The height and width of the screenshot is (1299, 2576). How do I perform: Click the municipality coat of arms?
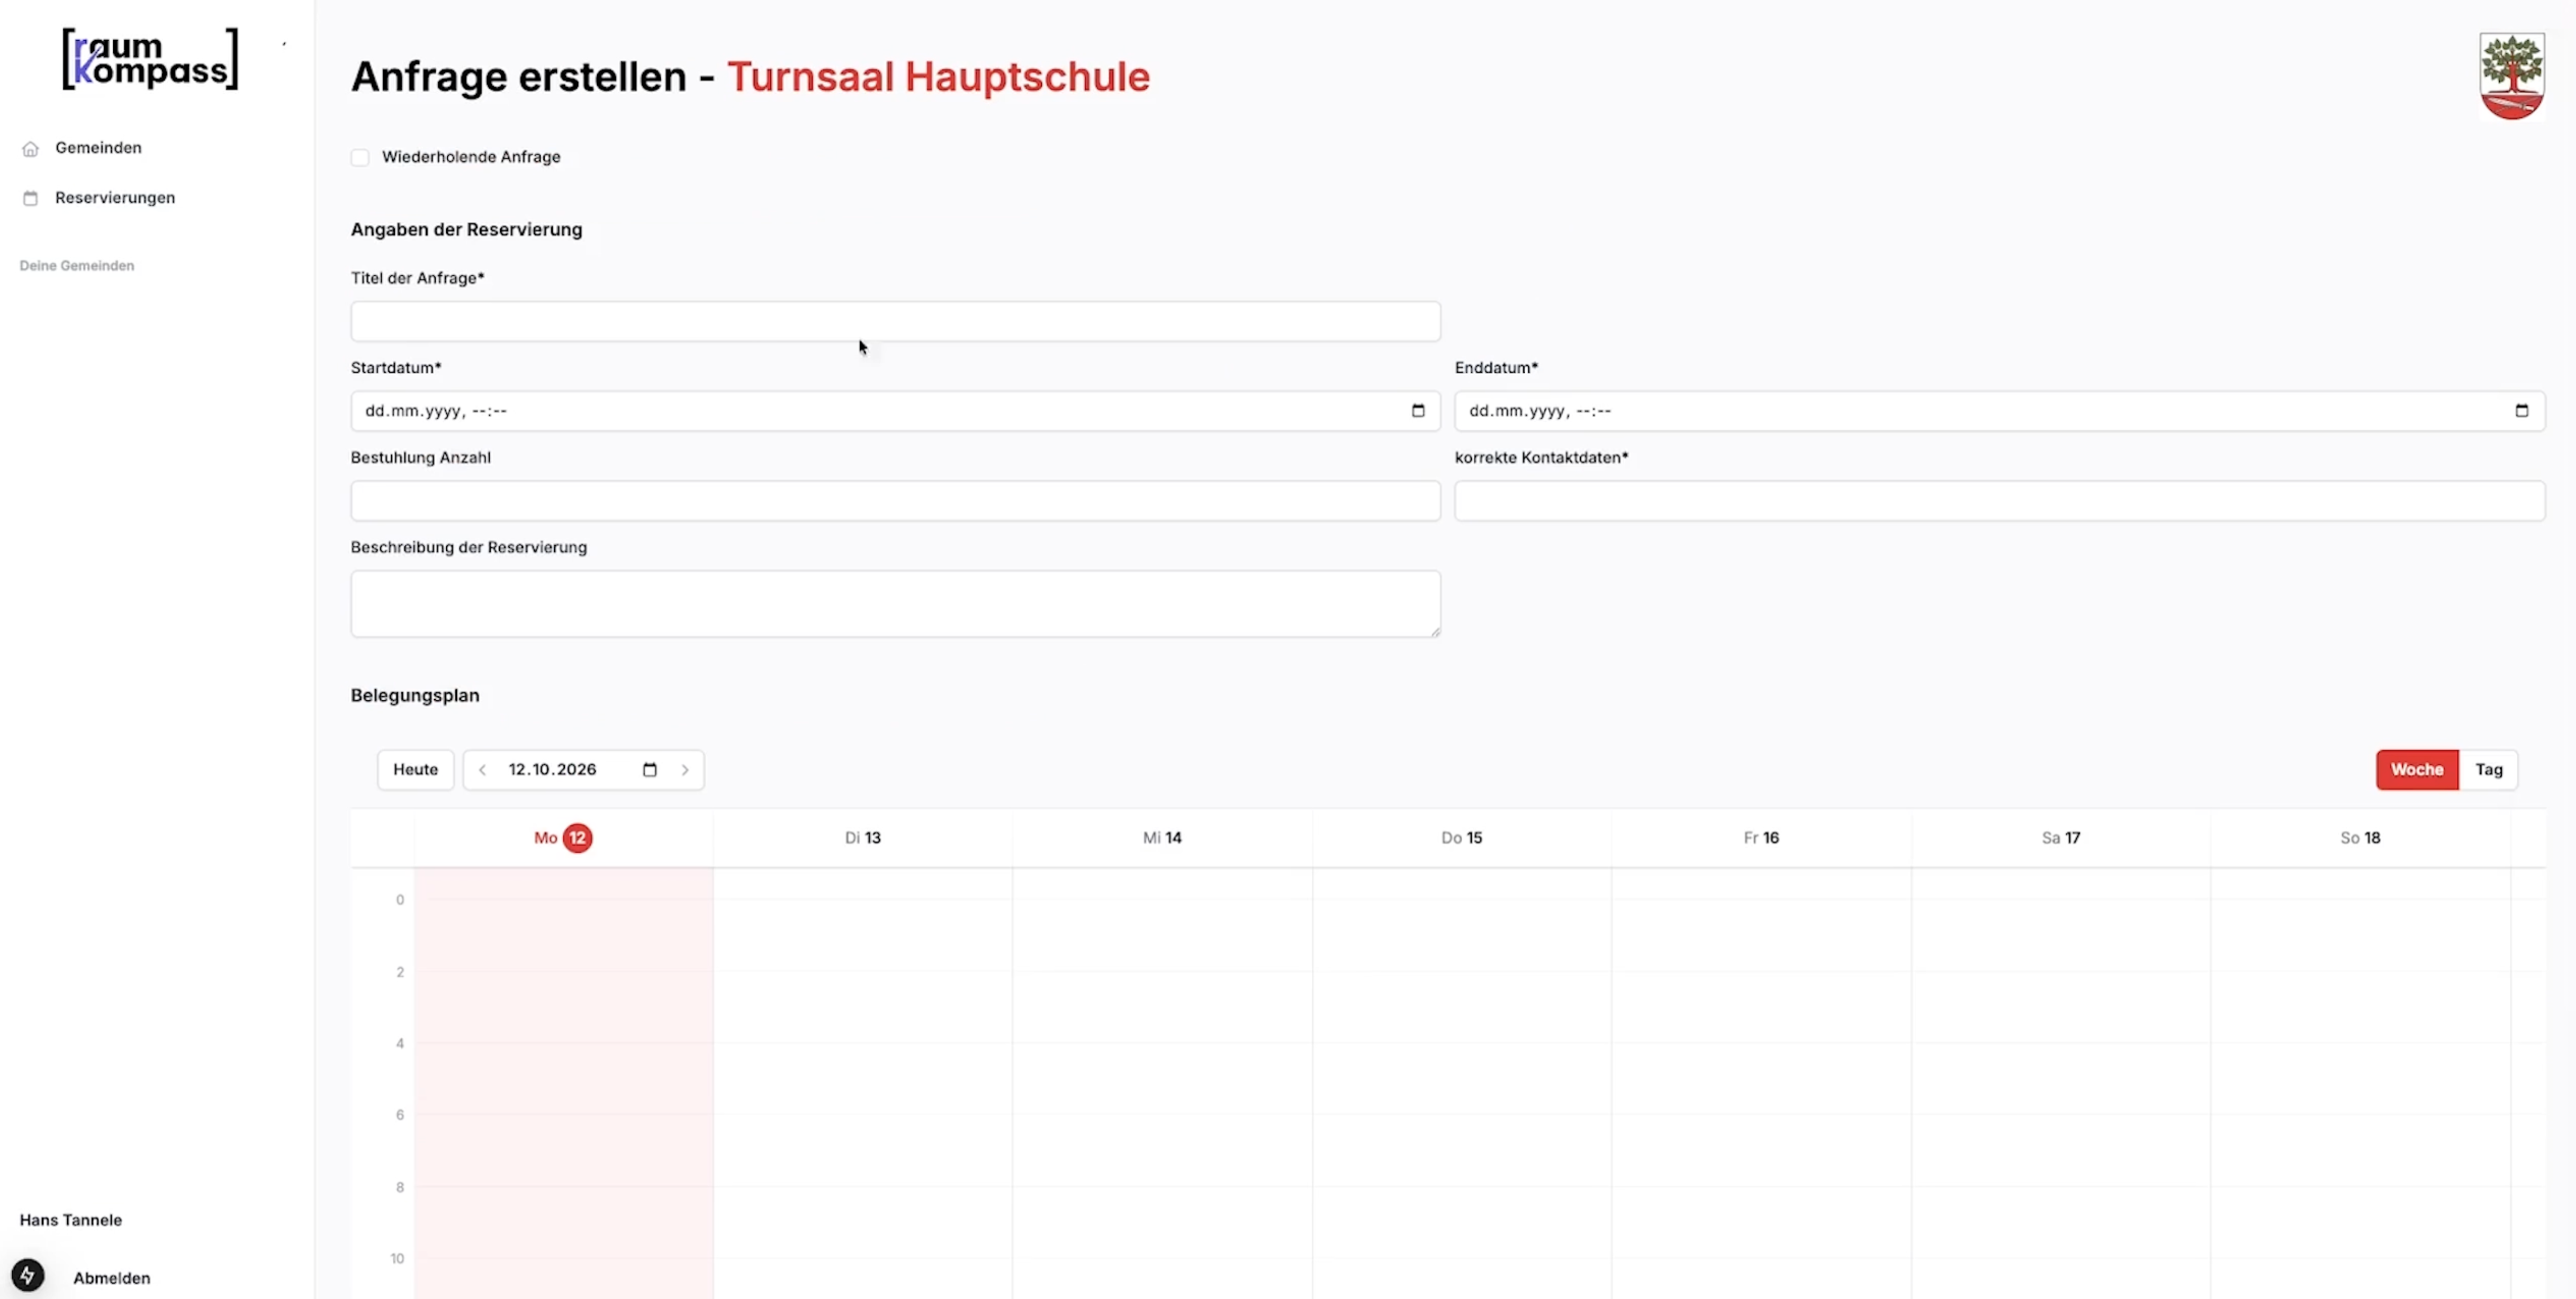click(2512, 76)
